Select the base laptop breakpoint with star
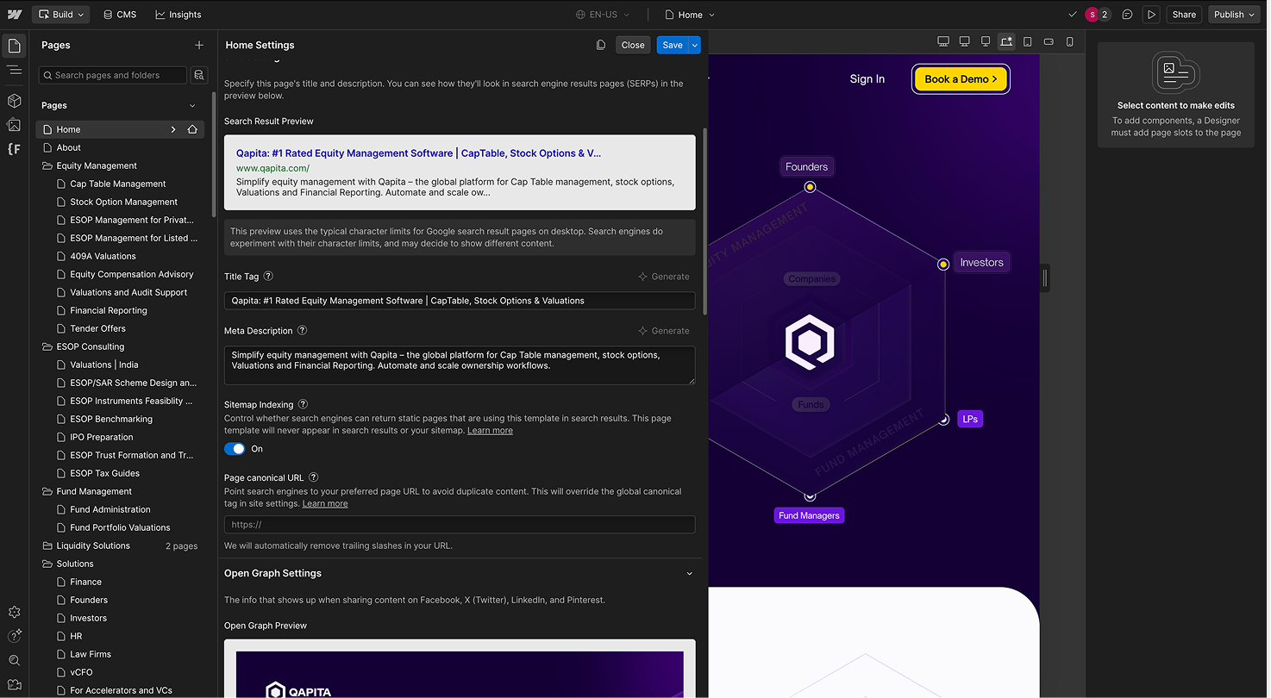 (x=1006, y=41)
